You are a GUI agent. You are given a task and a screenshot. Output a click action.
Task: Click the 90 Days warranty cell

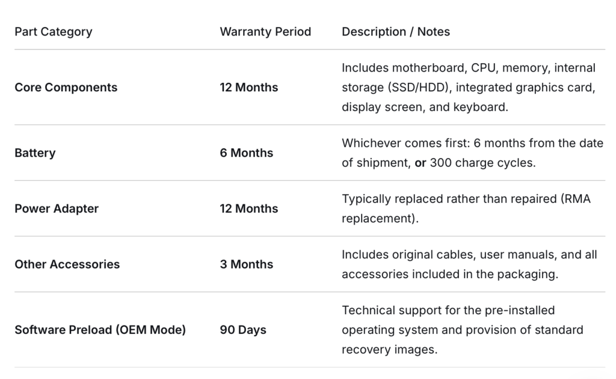tap(243, 330)
